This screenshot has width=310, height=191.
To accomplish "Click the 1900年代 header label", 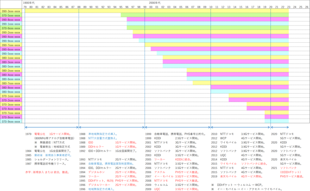I will (x=29, y=3).
